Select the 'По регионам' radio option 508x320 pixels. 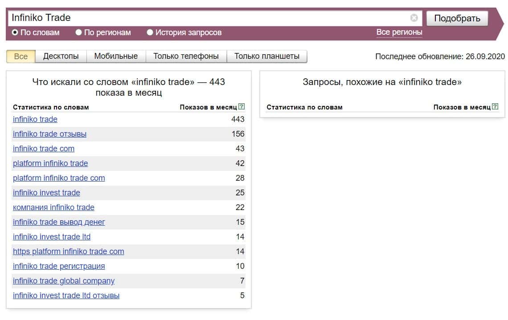pos(79,32)
